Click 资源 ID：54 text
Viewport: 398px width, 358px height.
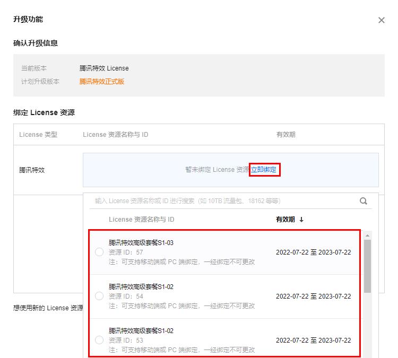tap(126, 296)
